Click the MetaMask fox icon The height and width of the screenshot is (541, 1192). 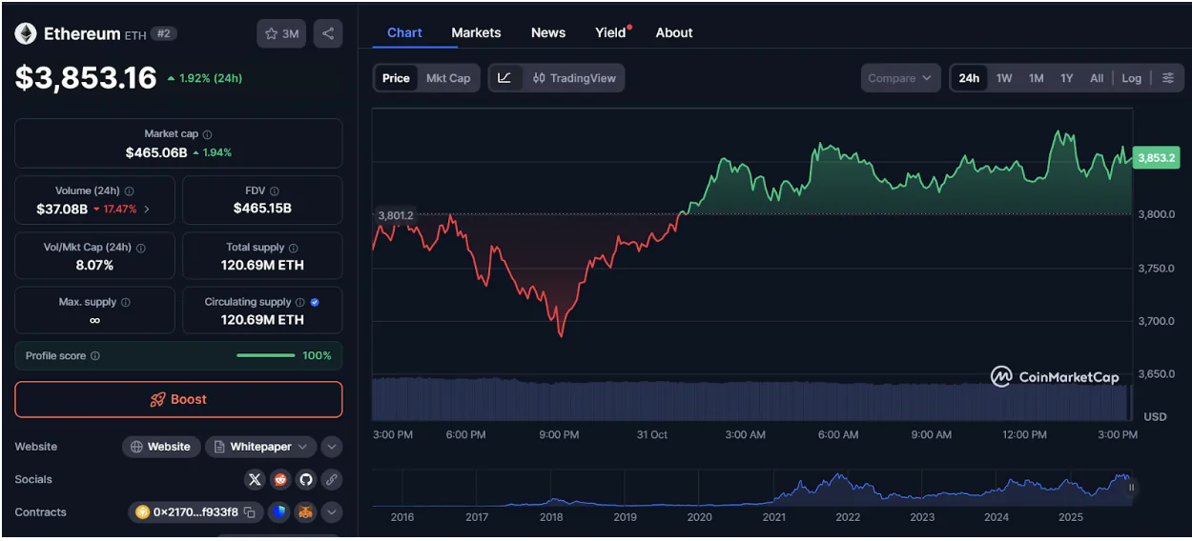pos(305,512)
